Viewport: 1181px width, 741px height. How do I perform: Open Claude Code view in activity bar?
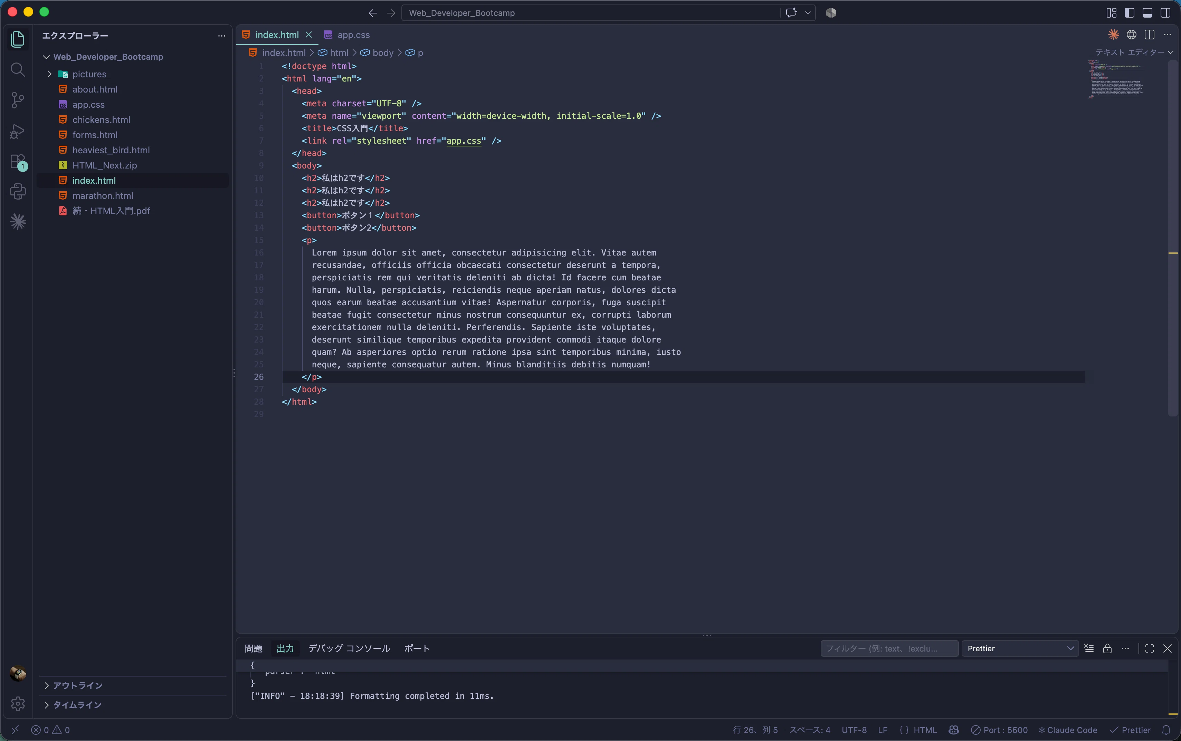[18, 222]
